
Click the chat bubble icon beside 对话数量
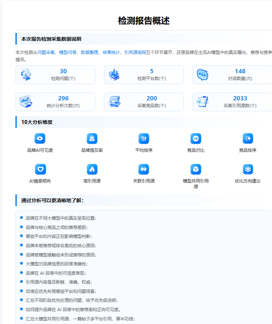point(203,75)
